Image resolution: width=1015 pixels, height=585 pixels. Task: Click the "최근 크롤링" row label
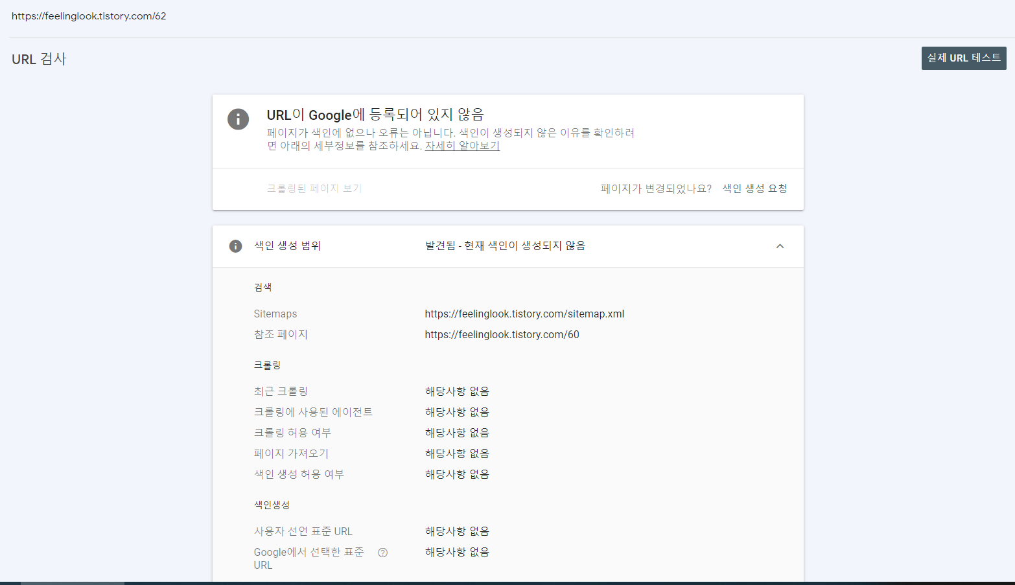click(x=281, y=391)
